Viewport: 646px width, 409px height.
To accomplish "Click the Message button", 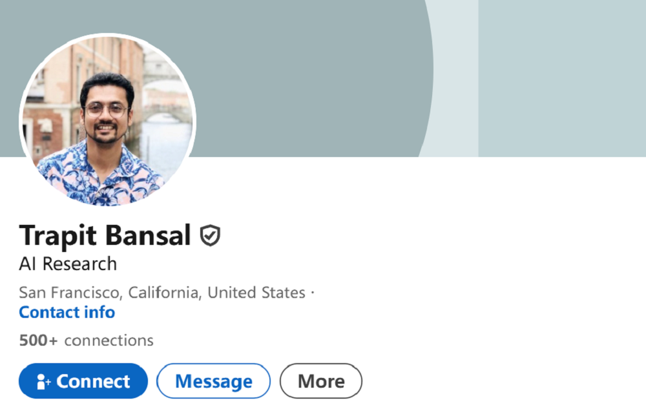I will click(x=213, y=381).
